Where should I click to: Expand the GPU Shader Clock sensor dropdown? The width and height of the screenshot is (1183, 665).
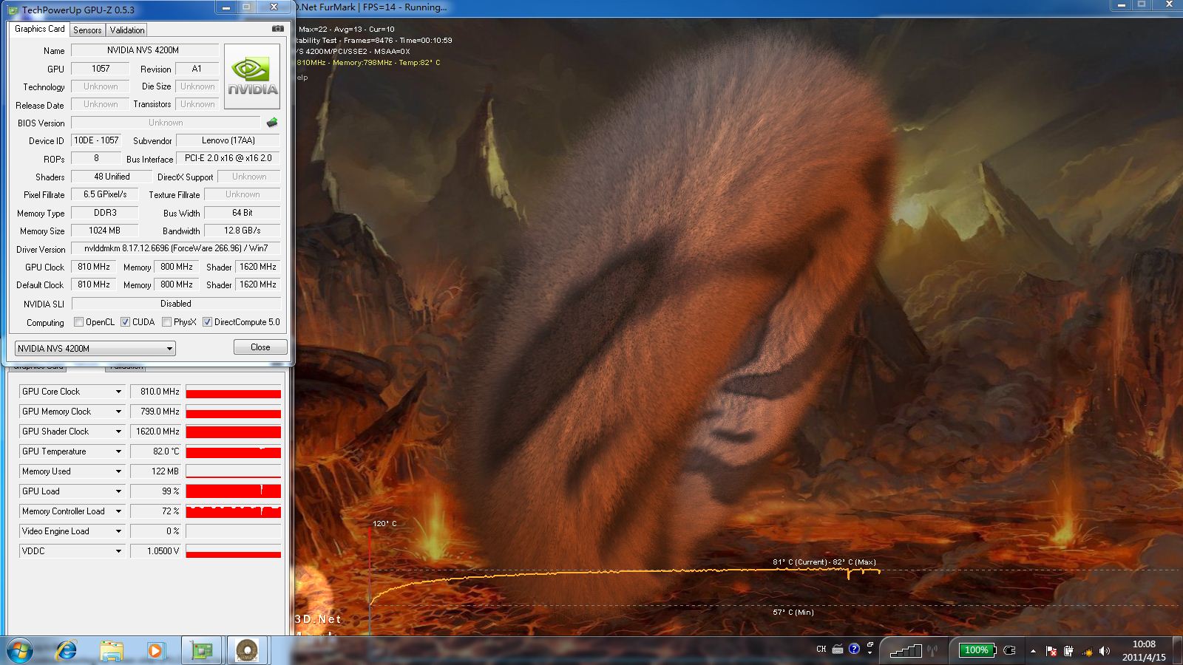(118, 432)
